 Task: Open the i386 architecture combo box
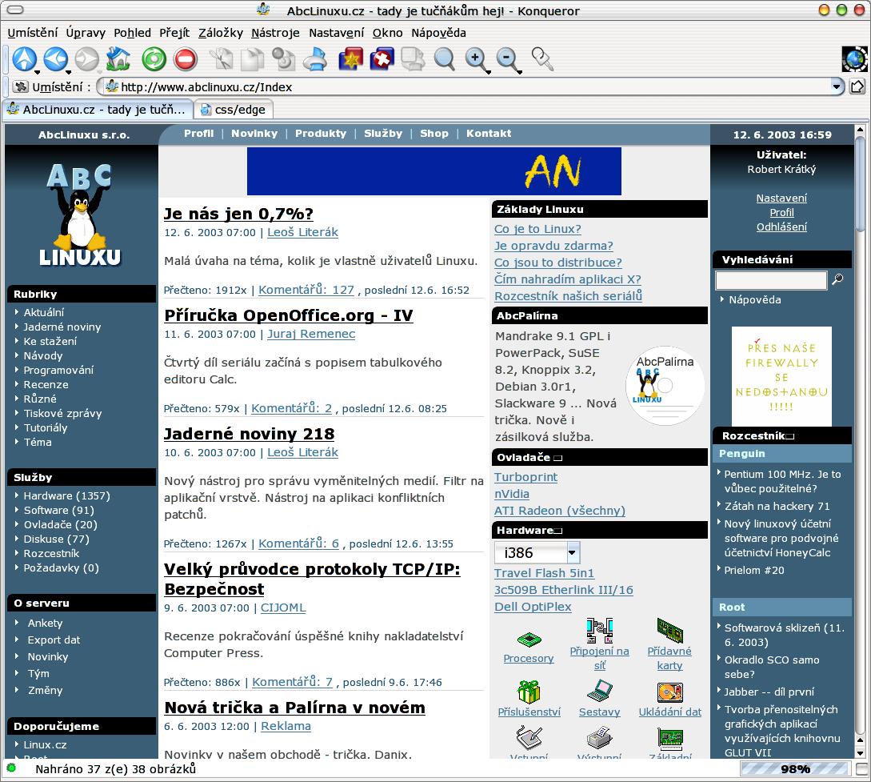(537, 552)
